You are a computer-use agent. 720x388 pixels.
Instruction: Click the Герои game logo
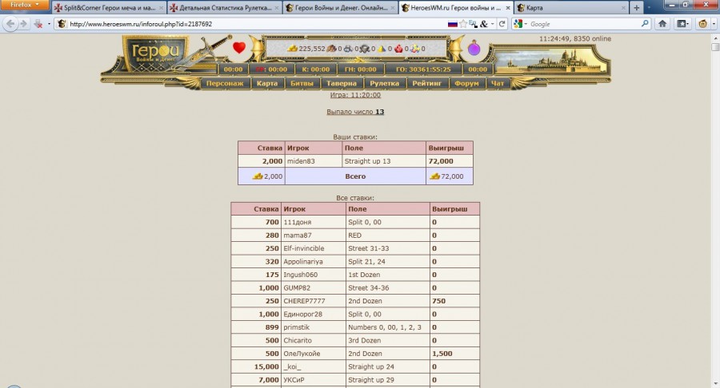point(156,55)
